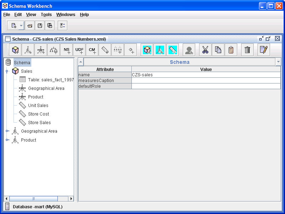Click the Save disk toolbar icon

tap(40, 25)
